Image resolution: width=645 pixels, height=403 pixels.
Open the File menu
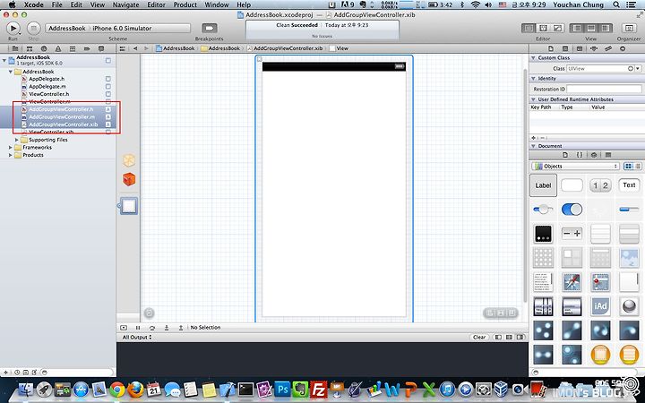[x=56, y=4]
